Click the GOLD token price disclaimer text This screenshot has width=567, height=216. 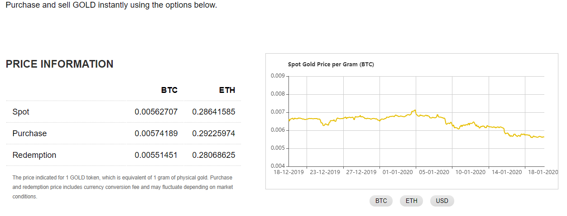[122, 187]
